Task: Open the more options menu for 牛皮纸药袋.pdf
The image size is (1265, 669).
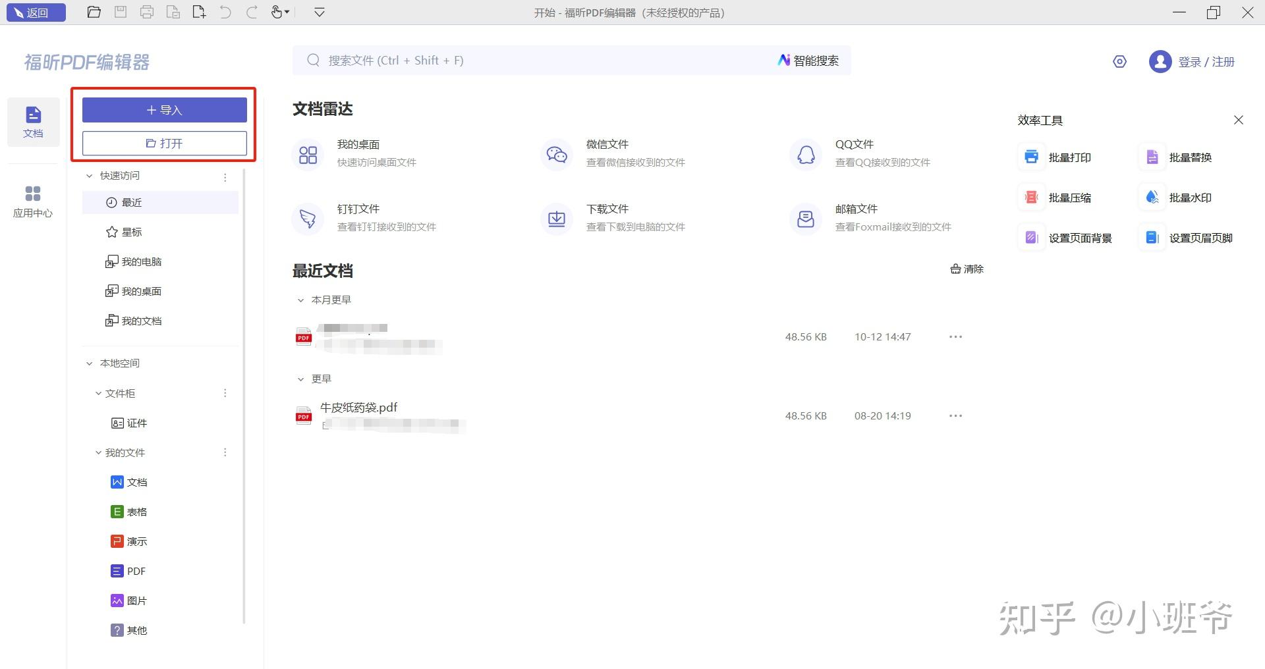Action: click(x=955, y=415)
